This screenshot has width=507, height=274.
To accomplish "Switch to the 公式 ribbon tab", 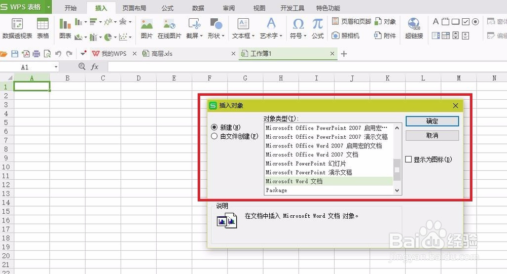I will point(167,8).
